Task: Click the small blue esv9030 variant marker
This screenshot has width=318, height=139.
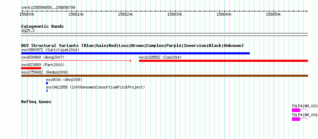Action: coord(47,83)
